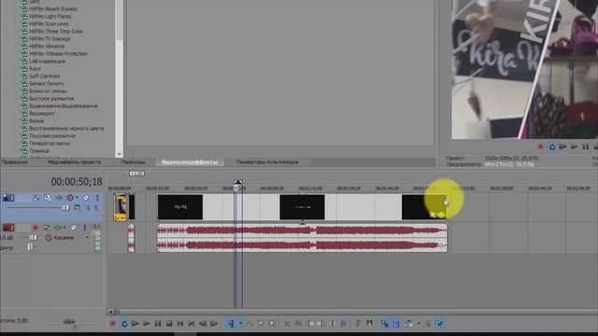The image size is (598, 336).
Task: Toggle Lock Envelopes to Events
Action: (428, 324)
